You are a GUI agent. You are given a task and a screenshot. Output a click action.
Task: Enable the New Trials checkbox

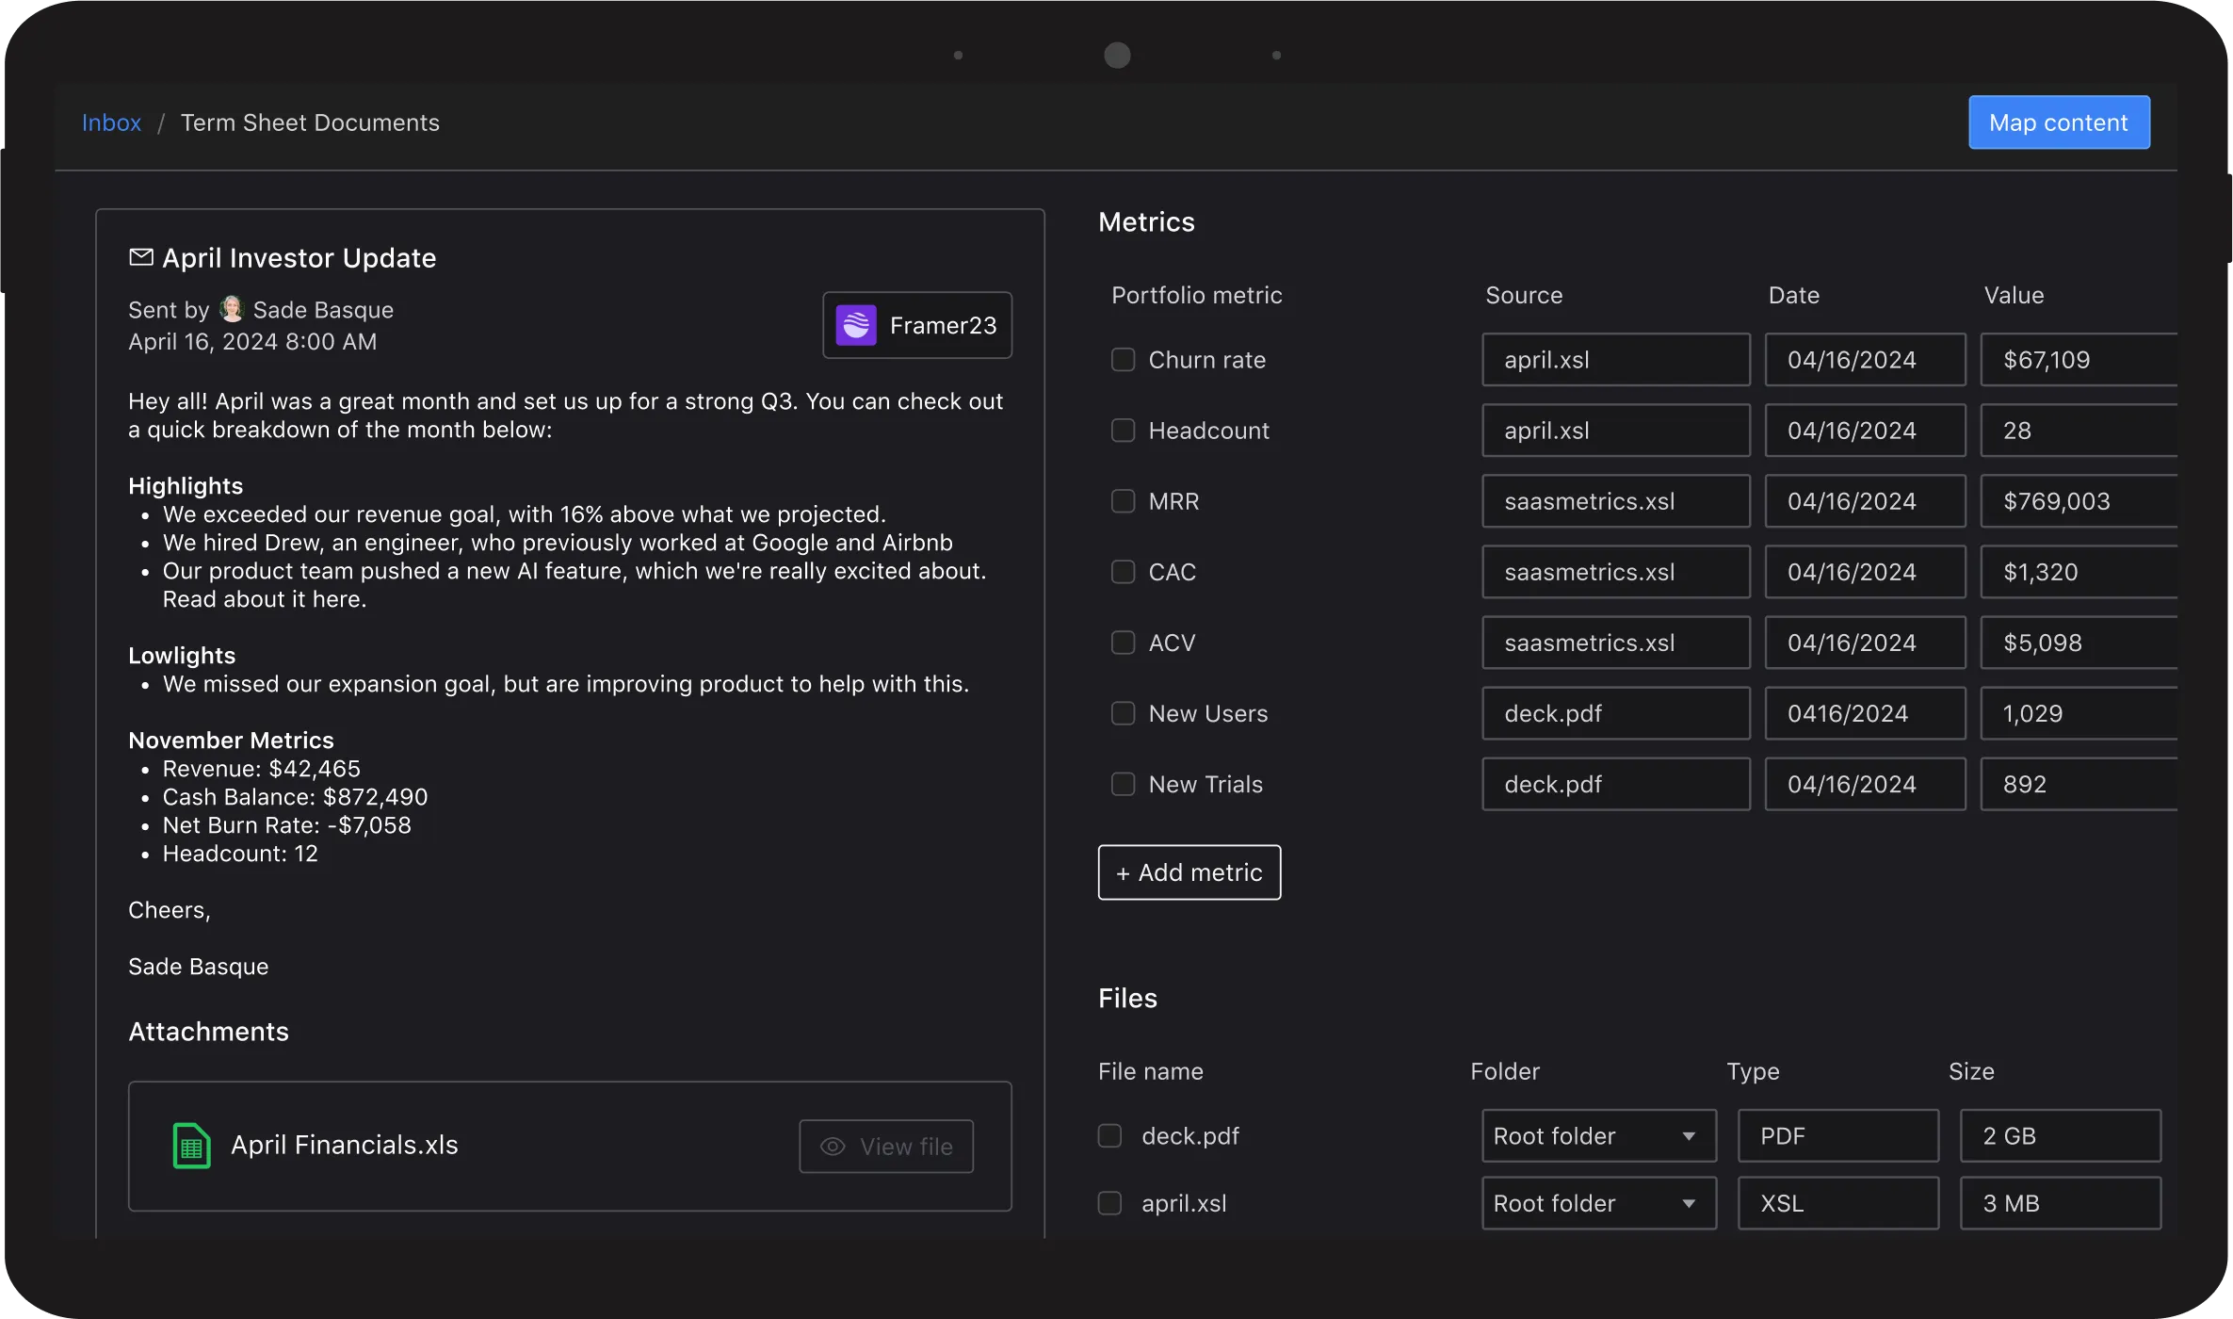[1123, 784]
